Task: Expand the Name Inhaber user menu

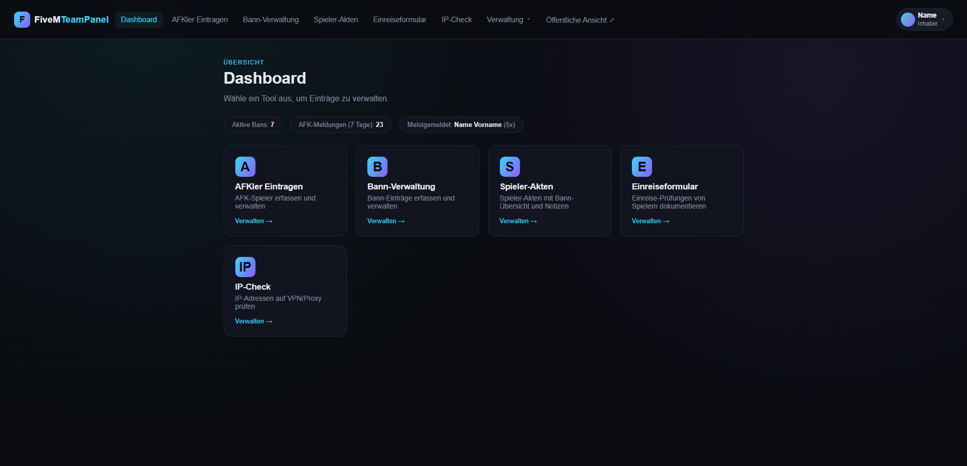Action: 924,20
